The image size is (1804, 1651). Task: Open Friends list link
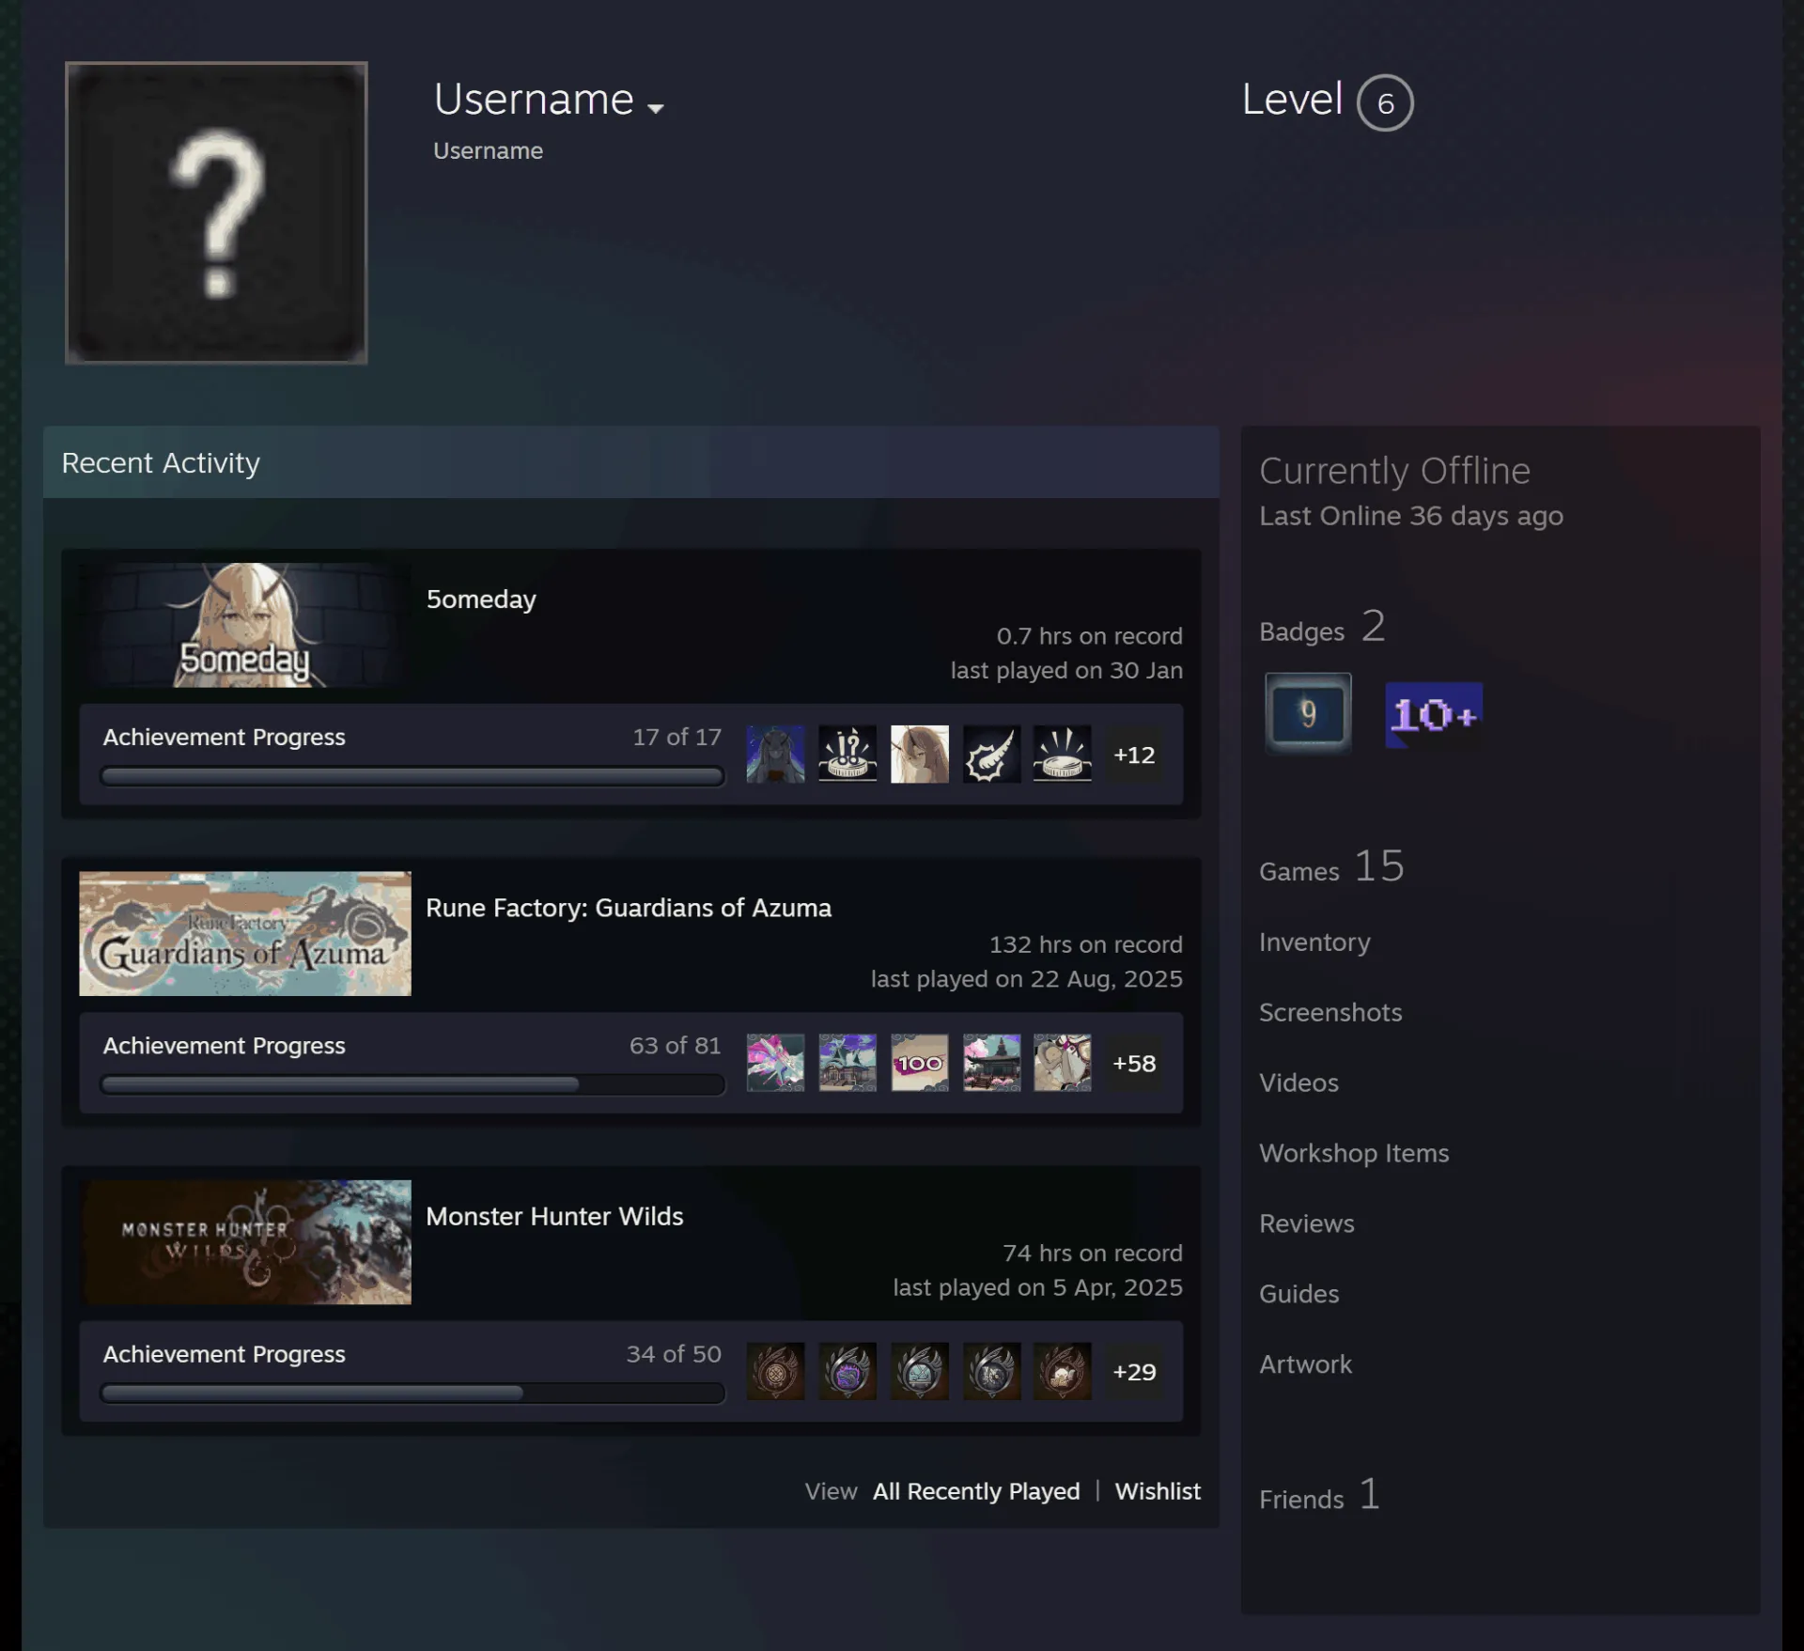1320,1495
